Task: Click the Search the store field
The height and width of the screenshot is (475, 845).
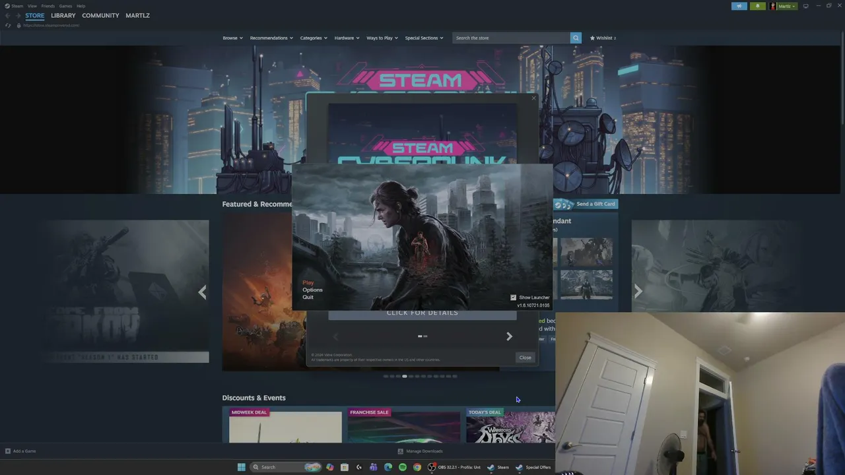Action: tap(511, 38)
